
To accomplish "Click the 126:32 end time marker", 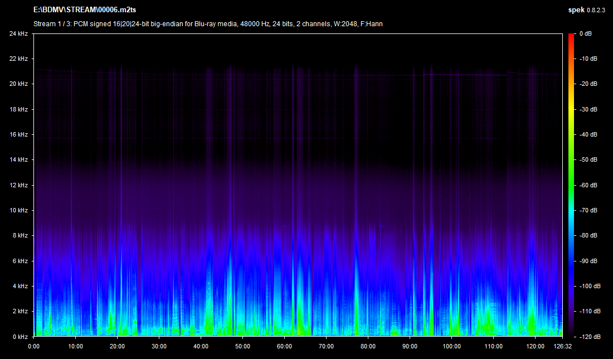I will (562, 346).
